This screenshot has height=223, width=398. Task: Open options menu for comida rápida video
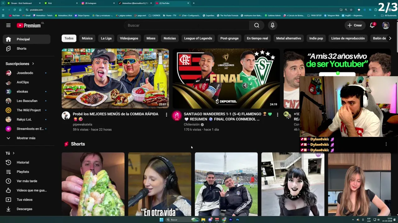pos(166,115)
